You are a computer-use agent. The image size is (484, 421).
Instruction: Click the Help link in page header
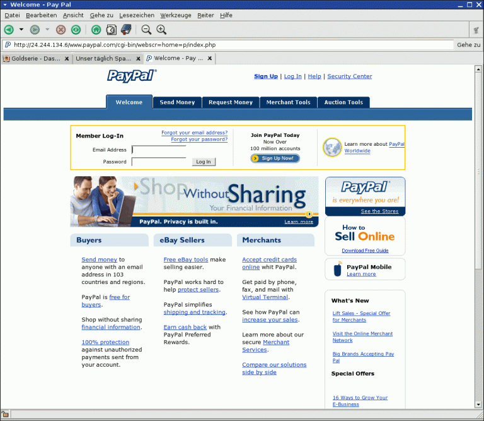coord(314,76)
